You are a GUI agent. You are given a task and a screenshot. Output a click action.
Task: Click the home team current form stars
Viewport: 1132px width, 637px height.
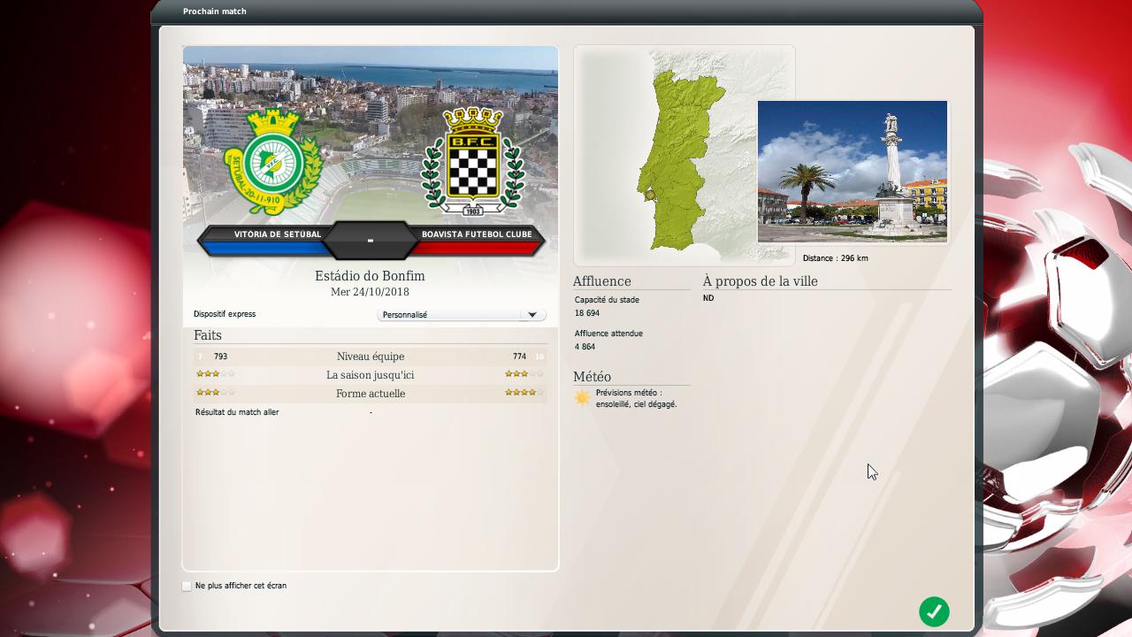tap(215, 393)
